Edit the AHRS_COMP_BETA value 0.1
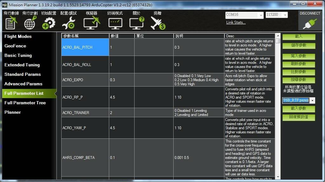The height and width of the screenshot is (182, 325). coord(122,158)
